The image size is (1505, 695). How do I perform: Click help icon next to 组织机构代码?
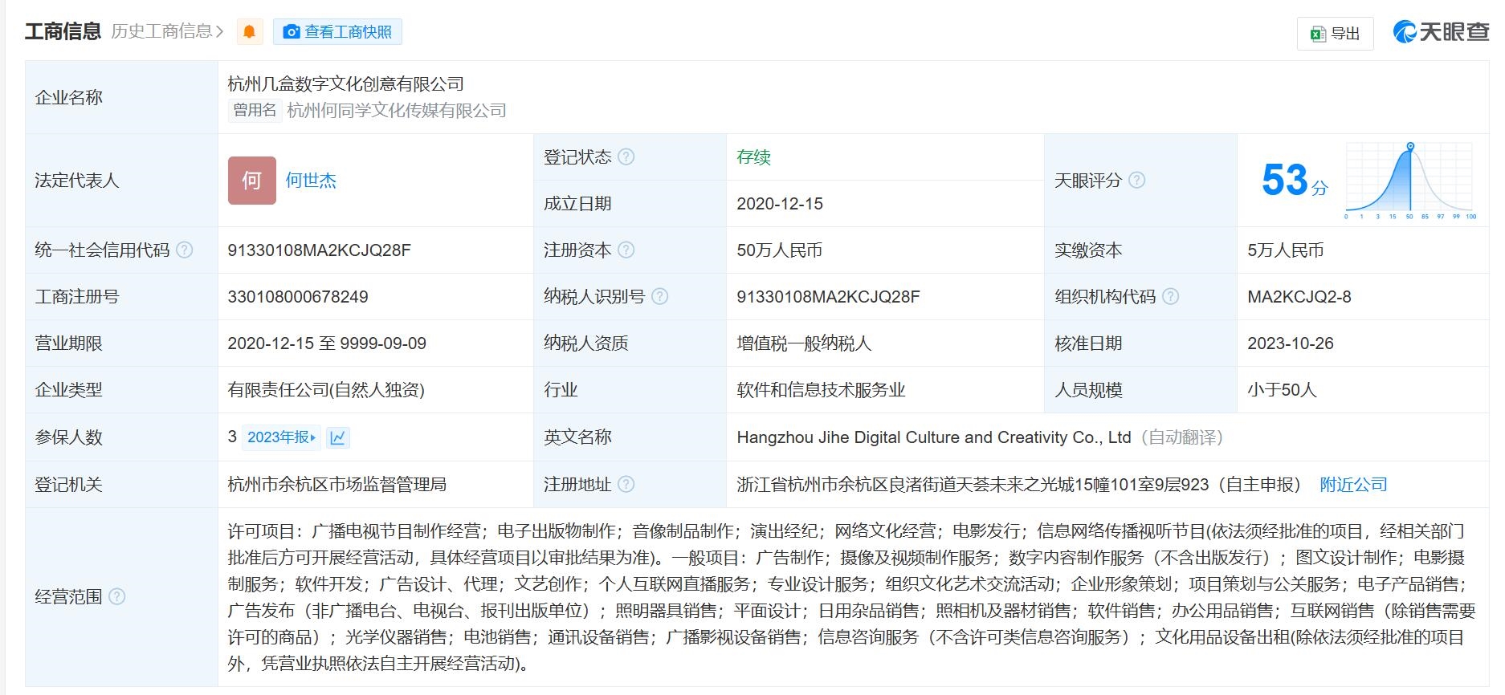coord(1171,297)
